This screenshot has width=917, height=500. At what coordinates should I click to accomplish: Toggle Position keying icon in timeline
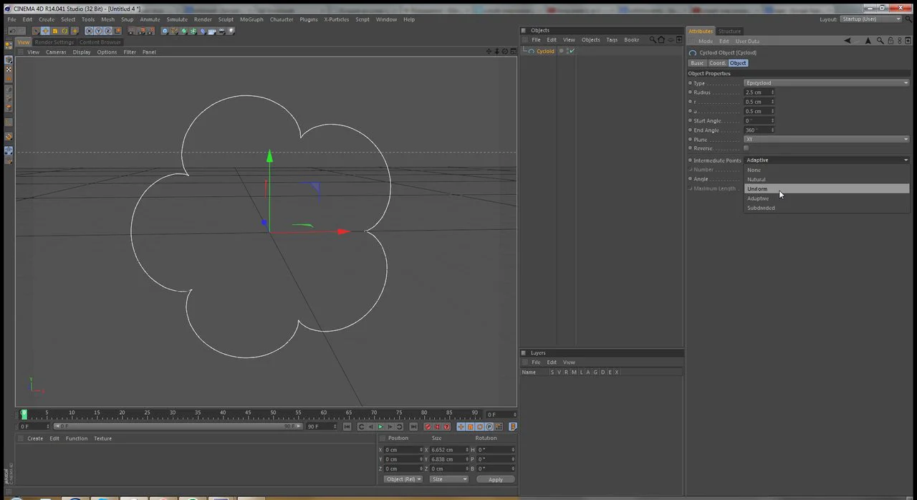(461, 426)
